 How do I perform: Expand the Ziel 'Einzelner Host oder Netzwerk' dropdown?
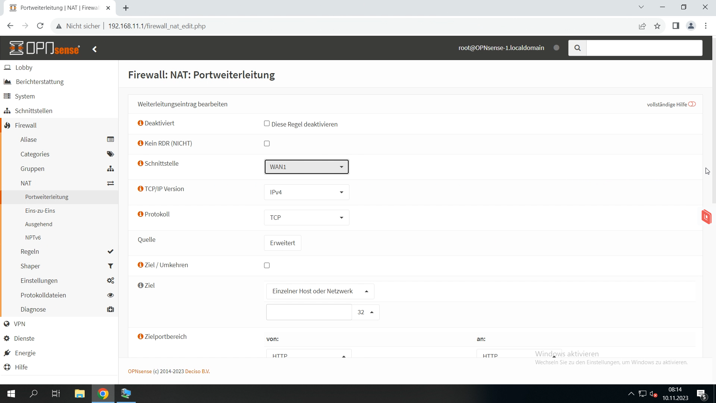click(x=320, y=291)
